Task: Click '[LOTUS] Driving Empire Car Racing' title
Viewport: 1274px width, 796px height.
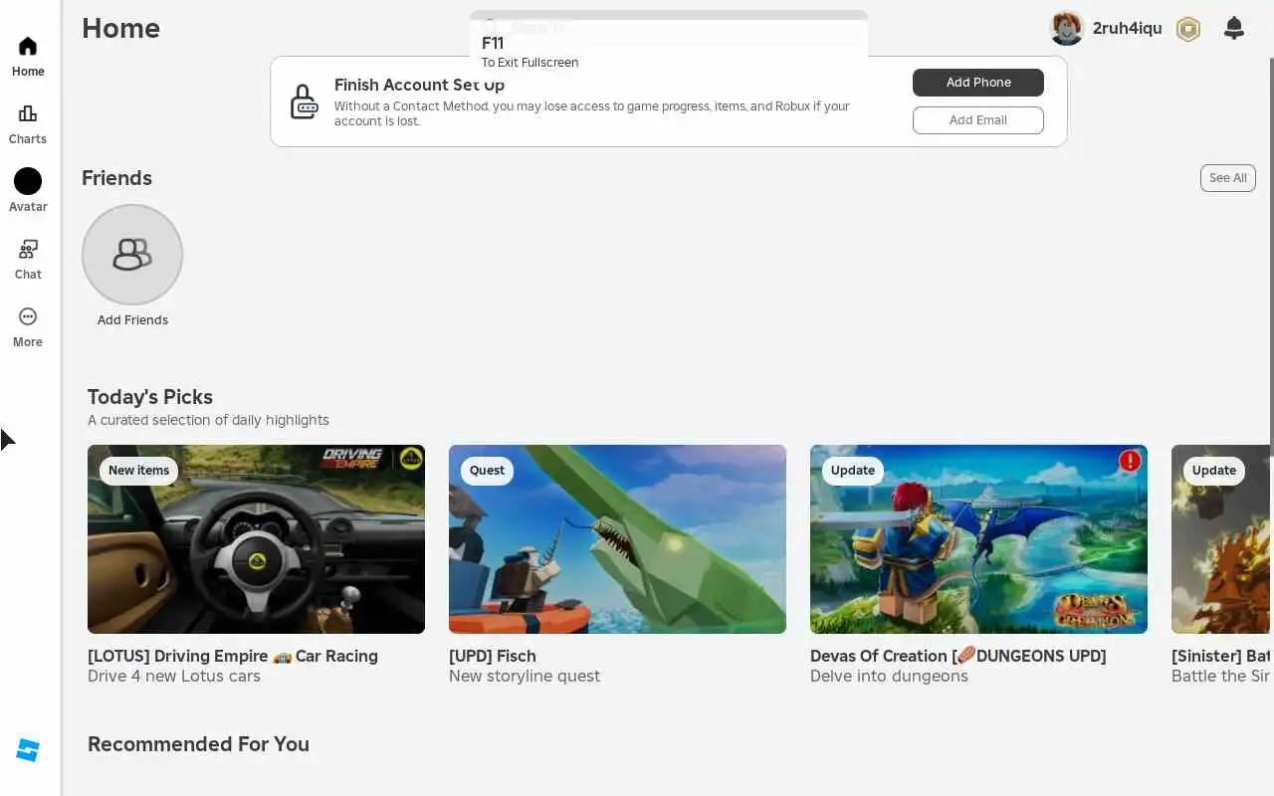Action: tap(233, 657)
